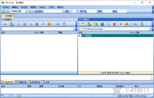Sort local list by 名字 column header
This screenshot has height=98, width=154.
point(103,32)
